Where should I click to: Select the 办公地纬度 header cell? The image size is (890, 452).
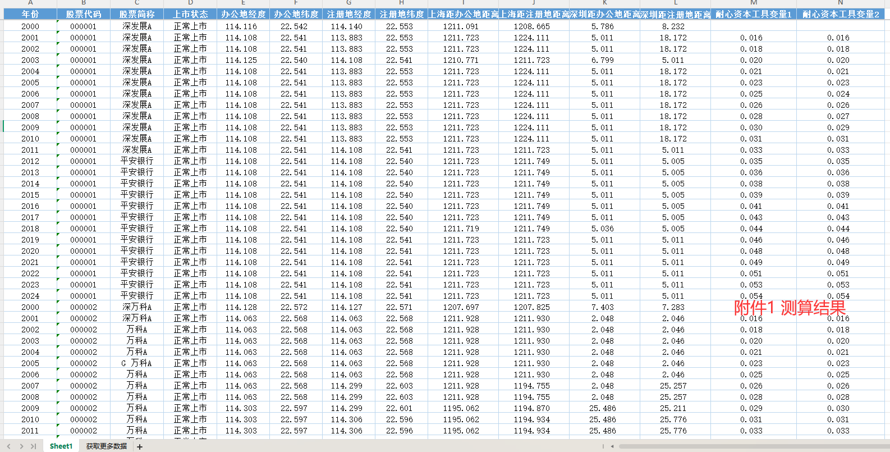click(x=296, y=14)
